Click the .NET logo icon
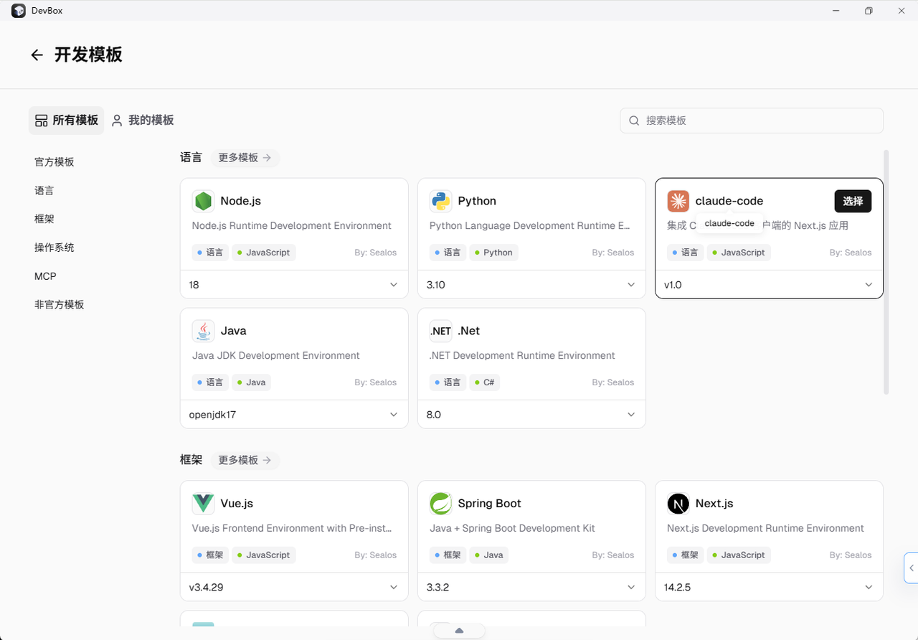 click(440, 331)
